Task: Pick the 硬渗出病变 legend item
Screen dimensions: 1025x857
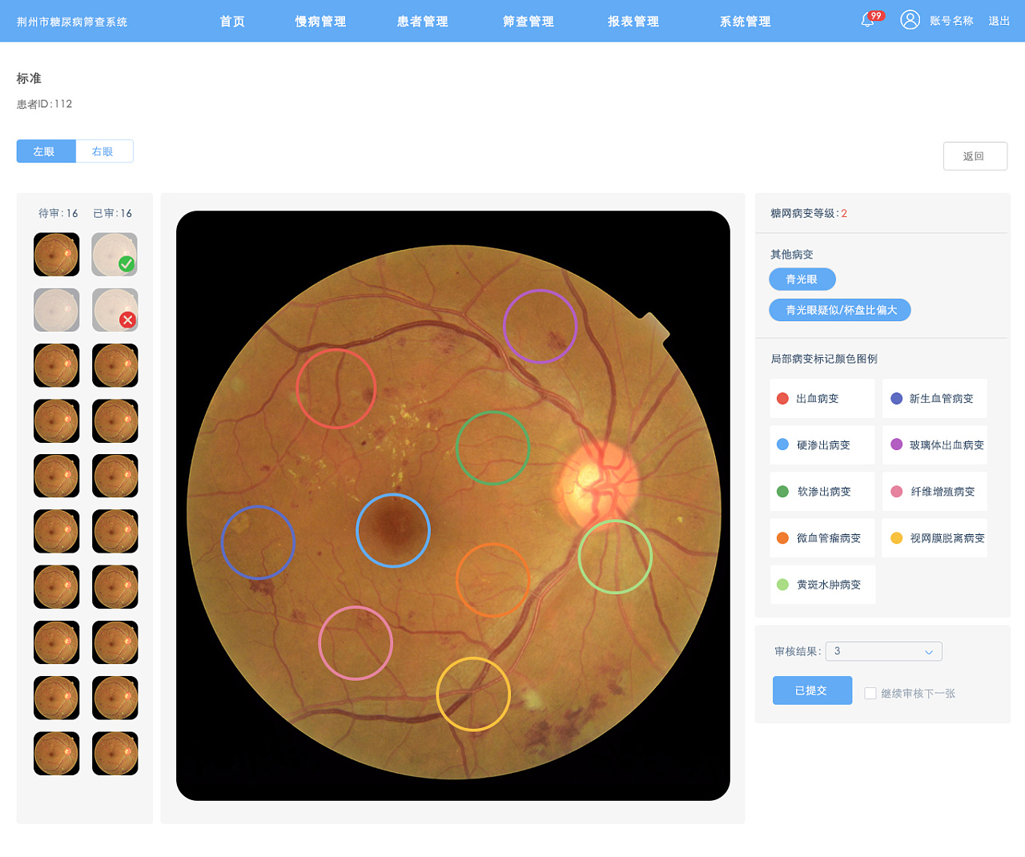Action: pyautogui.click(x=822, y=445)
